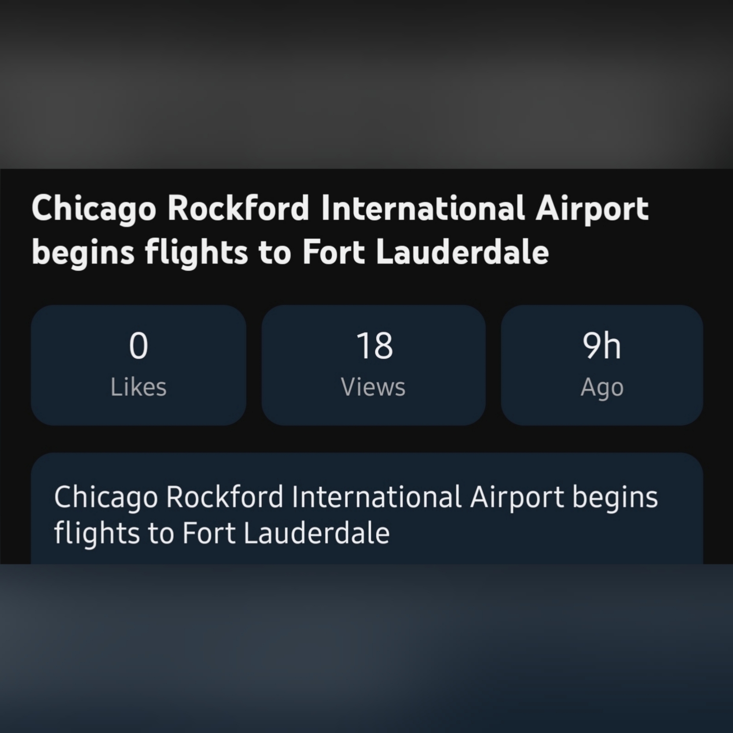Tap the Likes stat card
Image resolution: width=733 pixels, height=733 pixels.
click(138, 365)
